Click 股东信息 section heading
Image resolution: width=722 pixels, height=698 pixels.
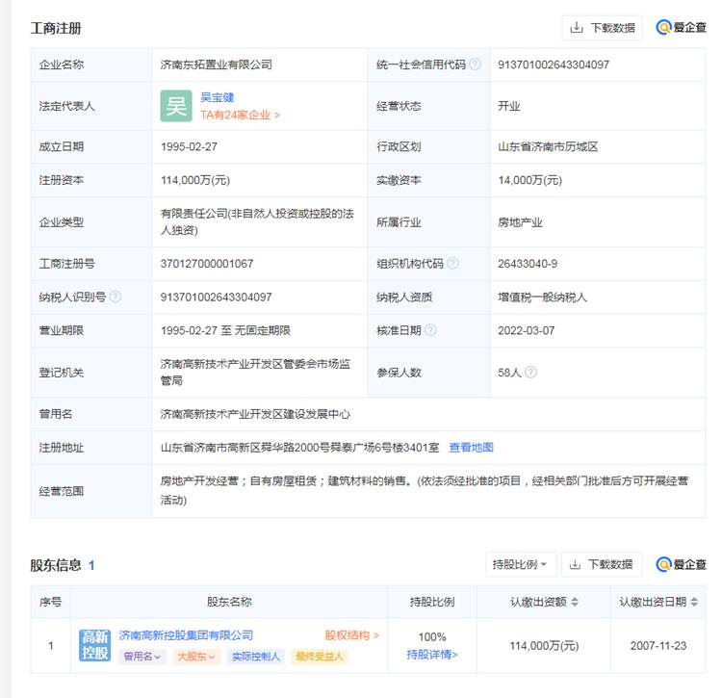tap(55, 565)
